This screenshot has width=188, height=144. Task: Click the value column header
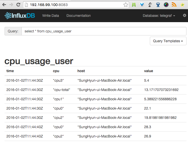[148, 71]
